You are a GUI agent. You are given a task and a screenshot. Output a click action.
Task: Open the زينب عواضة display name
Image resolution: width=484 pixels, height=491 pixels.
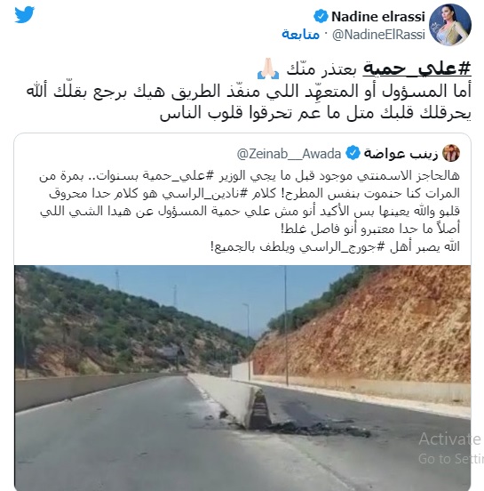(401, 153)
